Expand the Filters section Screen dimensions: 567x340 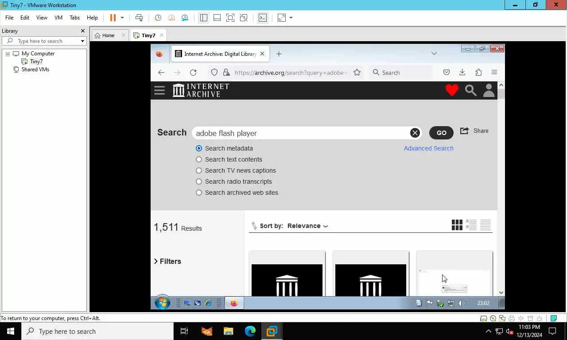[x=167, y=261]
